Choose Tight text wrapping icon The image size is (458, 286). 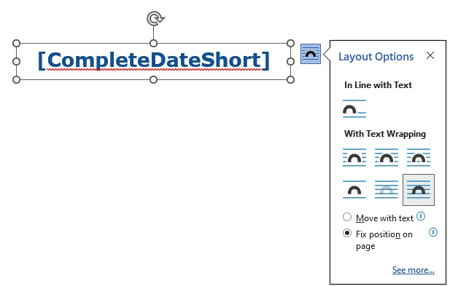(387, 157)
